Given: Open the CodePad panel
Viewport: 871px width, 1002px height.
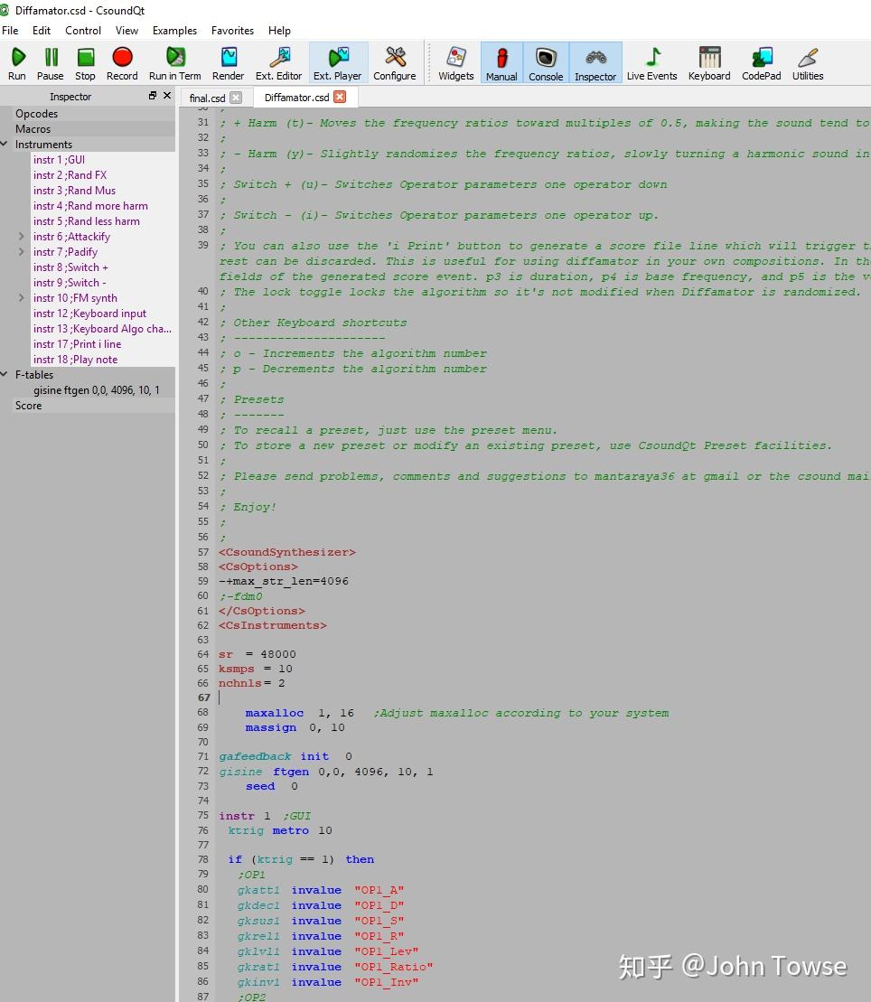Looking at the screenshot, I should [762, 62].
